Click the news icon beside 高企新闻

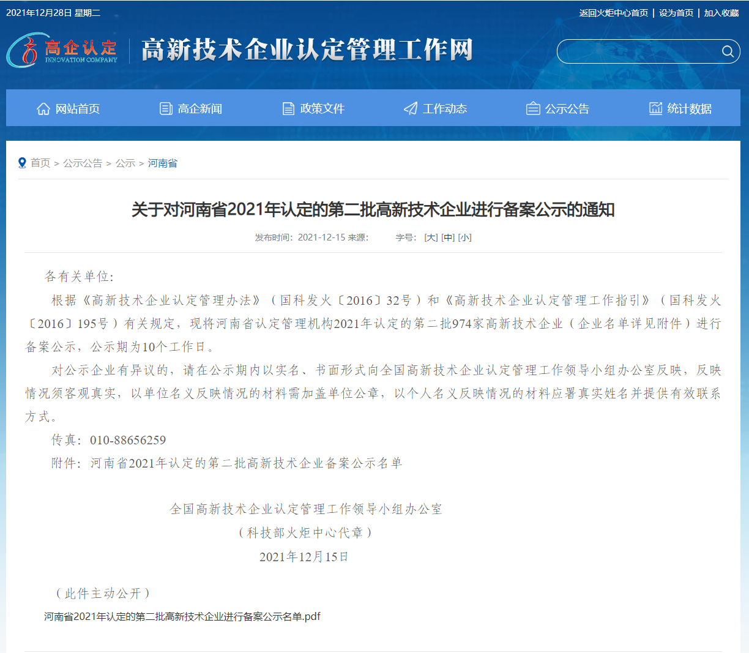(166, 109)
